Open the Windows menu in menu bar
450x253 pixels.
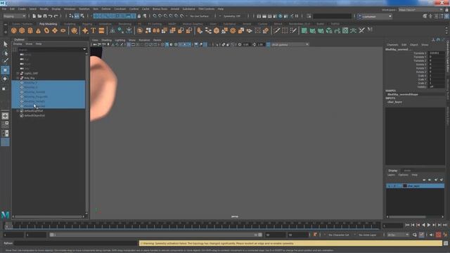[x=70, y=9]
